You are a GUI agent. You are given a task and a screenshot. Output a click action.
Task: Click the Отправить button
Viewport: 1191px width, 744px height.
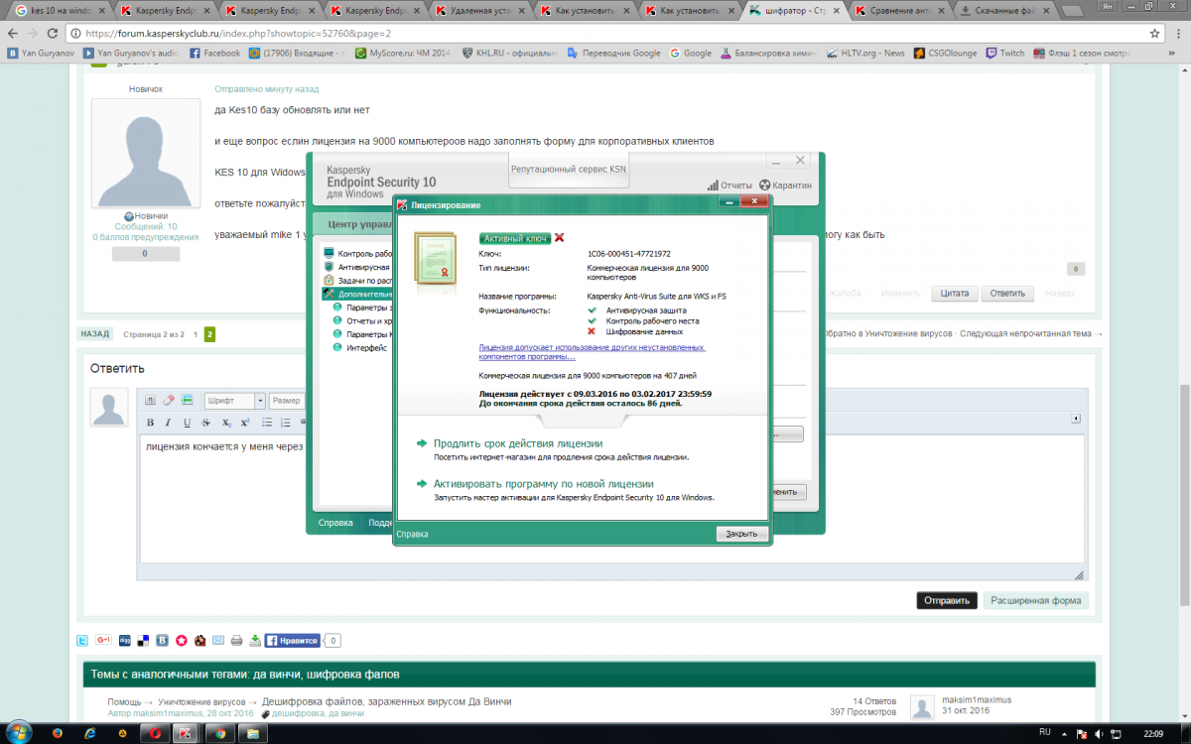pos(947,601)
